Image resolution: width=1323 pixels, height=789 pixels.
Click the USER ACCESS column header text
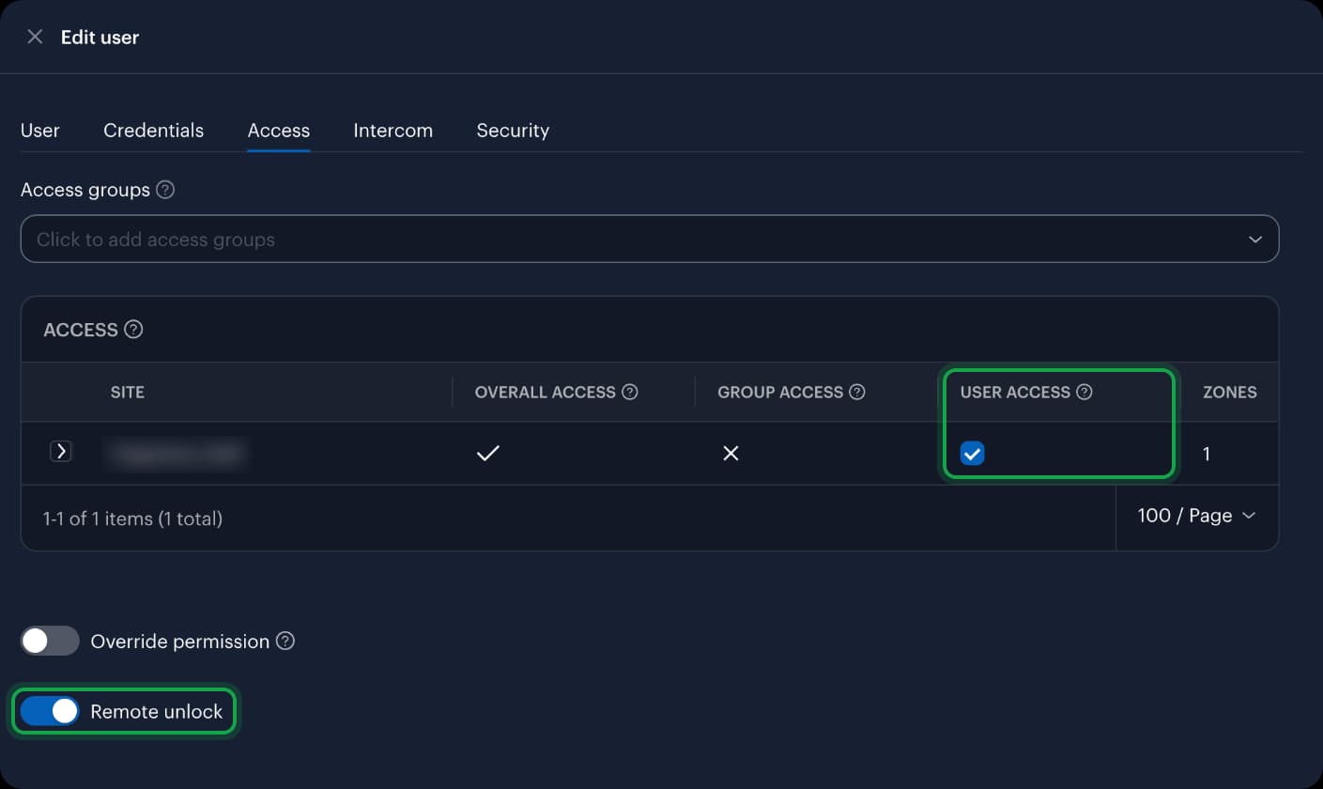1015,392
